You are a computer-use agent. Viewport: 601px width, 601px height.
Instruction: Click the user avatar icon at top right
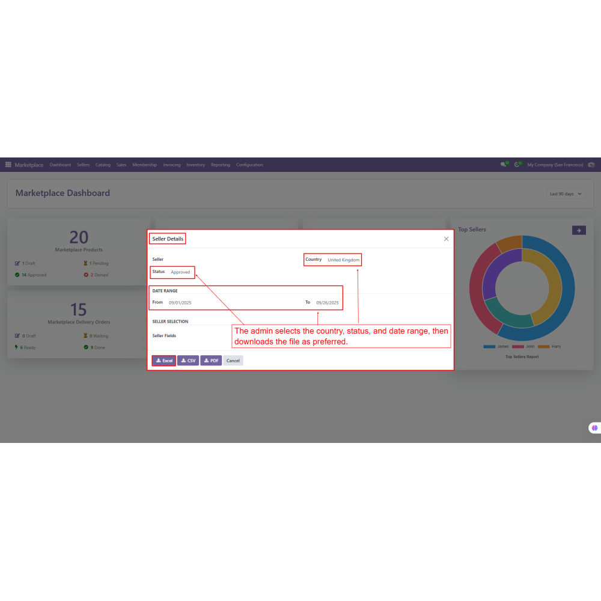tap(591, 165)
